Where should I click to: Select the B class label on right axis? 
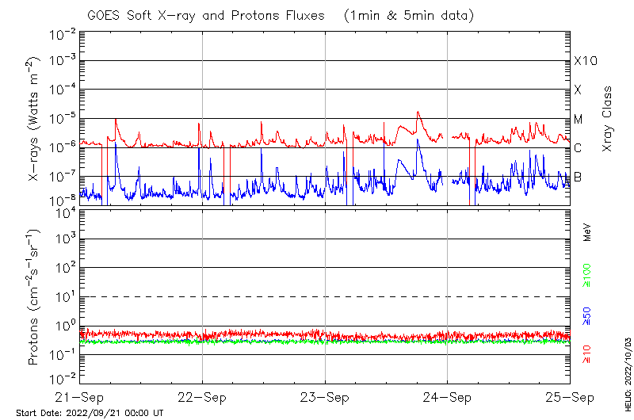click(578, 177)
